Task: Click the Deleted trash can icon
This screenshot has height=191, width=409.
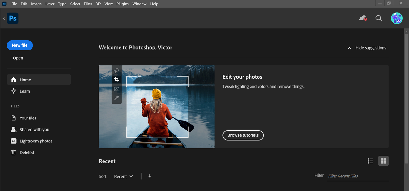Action: tap(13, 152)
